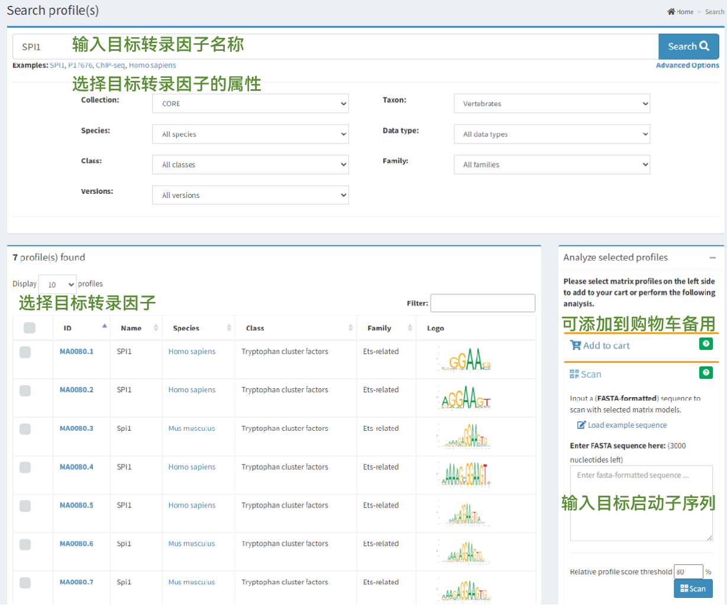Open the Collection dropdown showing CORE
Screen dimensions: 727x605
(250, 103)
